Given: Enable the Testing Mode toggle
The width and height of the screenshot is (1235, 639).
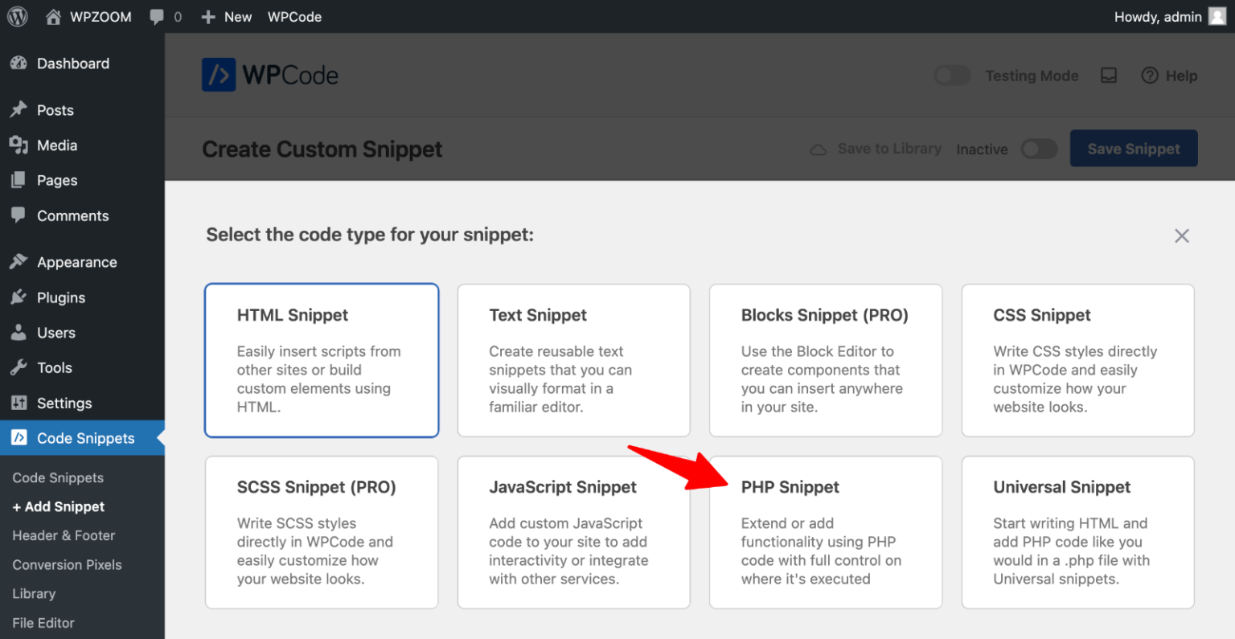Looking at the screenshot, I should click(x=951, y=75).
